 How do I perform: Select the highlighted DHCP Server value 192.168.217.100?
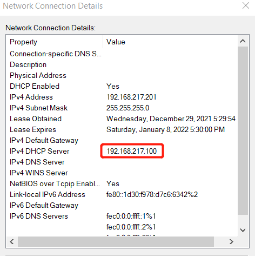coord(132,151)
